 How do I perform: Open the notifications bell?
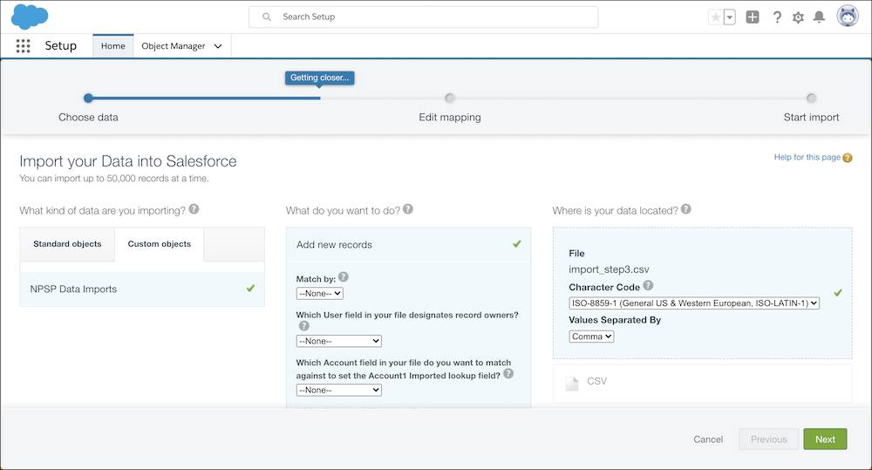[819, 17]
